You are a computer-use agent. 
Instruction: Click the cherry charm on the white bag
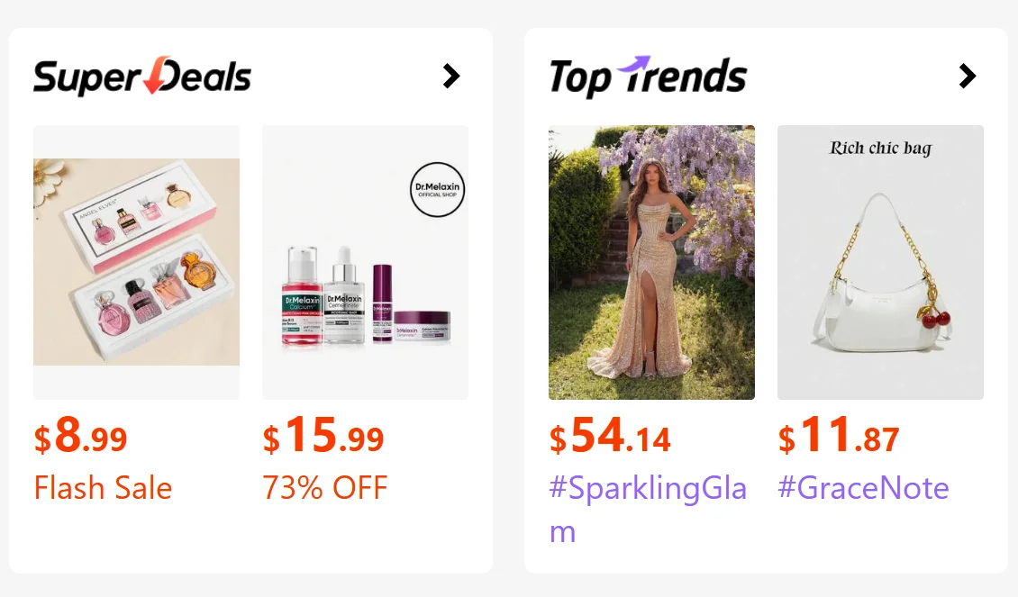(933, 316)
